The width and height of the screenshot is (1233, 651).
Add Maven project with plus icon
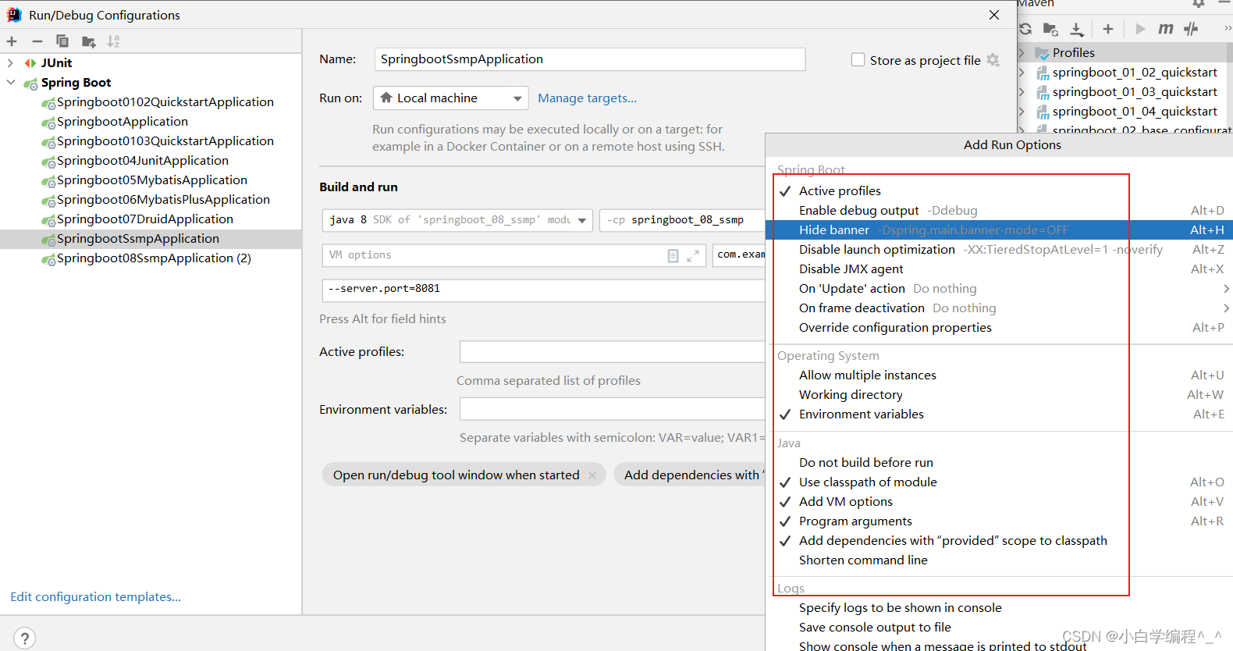pyautogui.click(x=1108, y=29)
